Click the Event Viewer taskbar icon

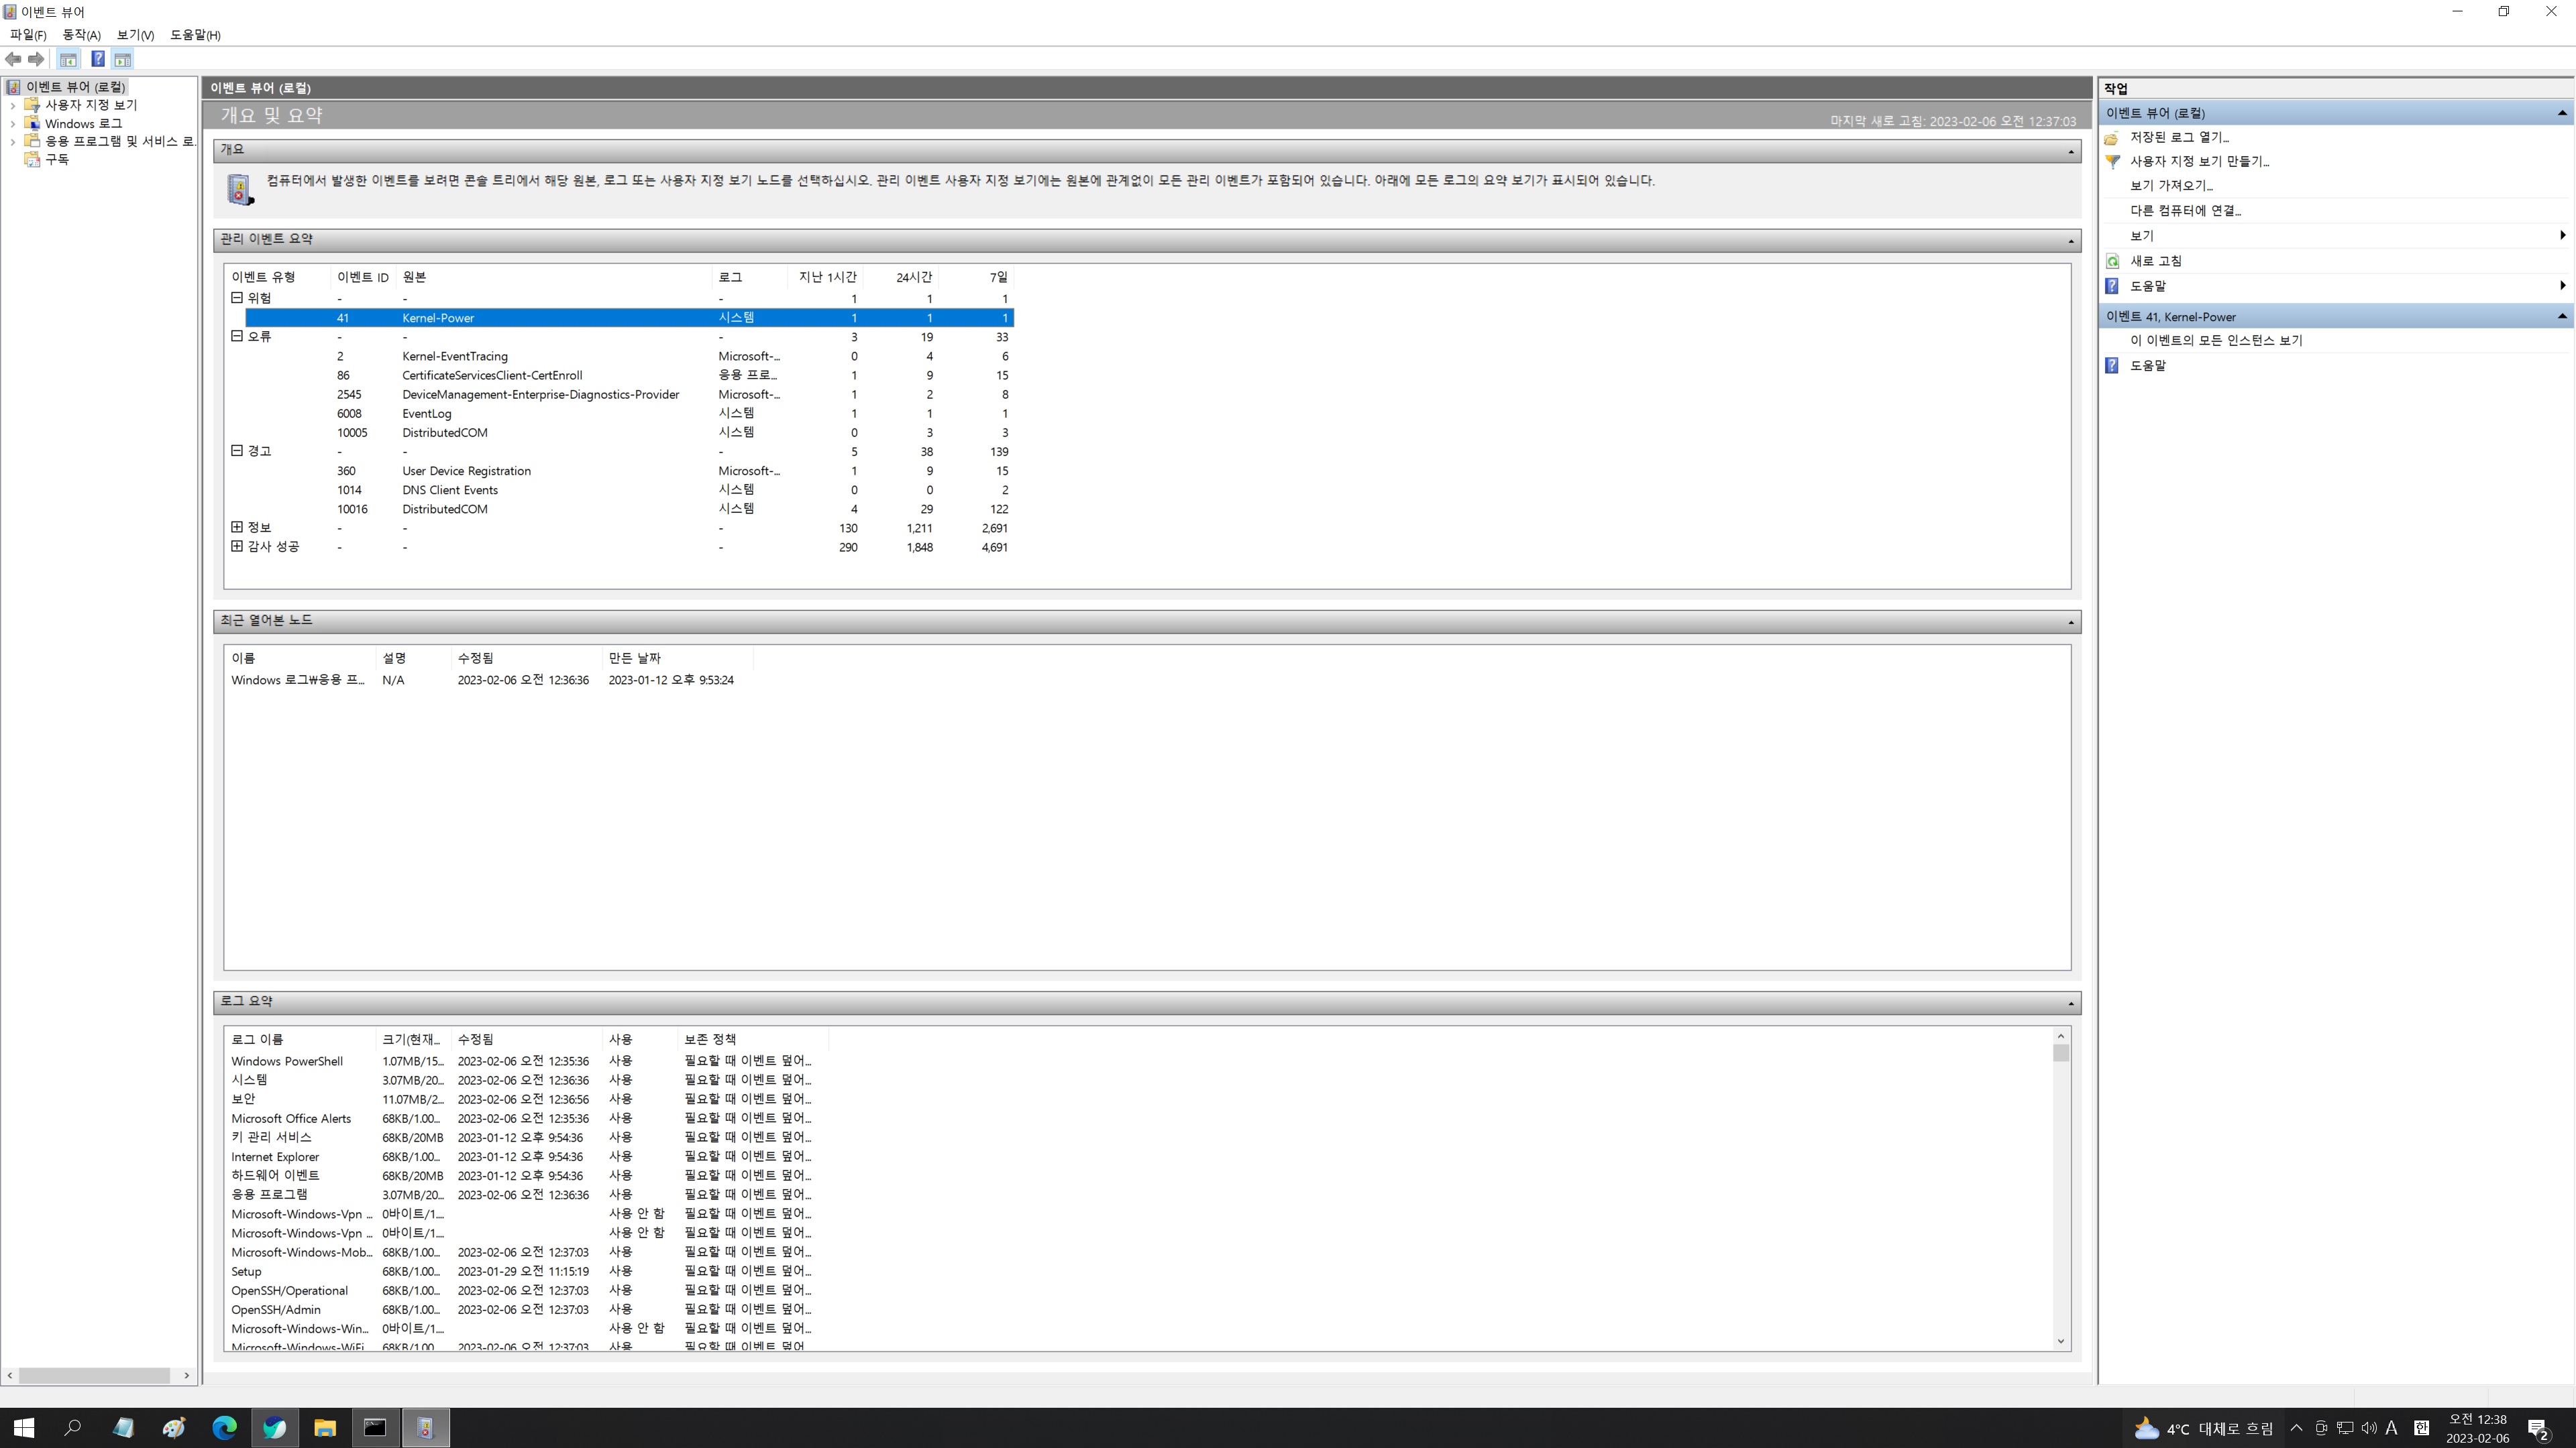425,1428
